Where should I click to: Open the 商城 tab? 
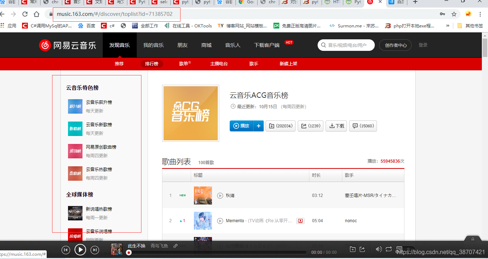coord(207,45)
